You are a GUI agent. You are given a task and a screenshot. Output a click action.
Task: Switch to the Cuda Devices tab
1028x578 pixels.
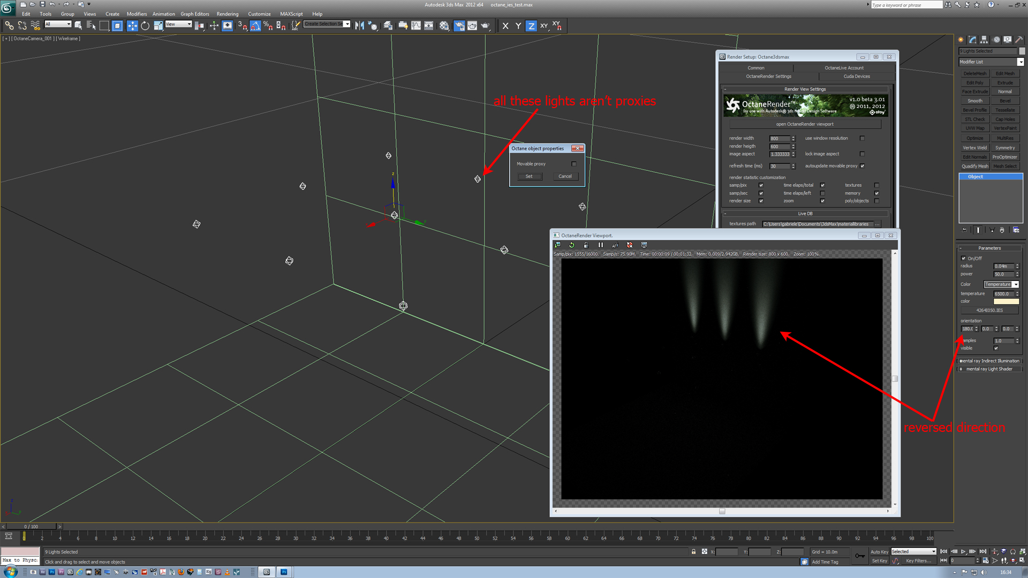[x=856, y=77]
